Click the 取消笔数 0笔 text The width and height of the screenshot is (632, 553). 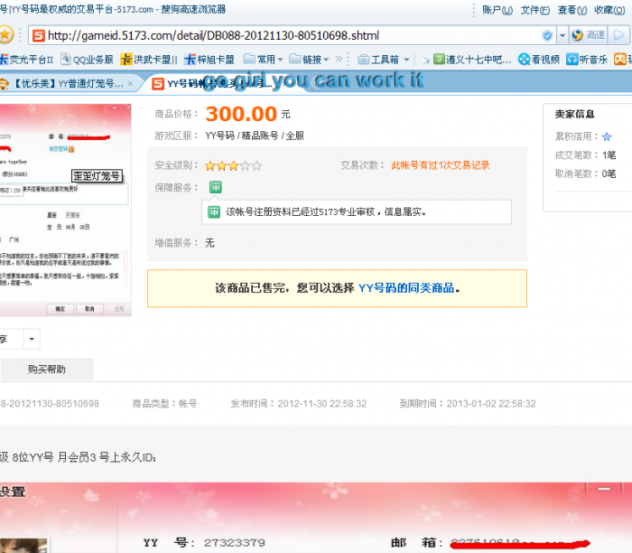point(585,173)
